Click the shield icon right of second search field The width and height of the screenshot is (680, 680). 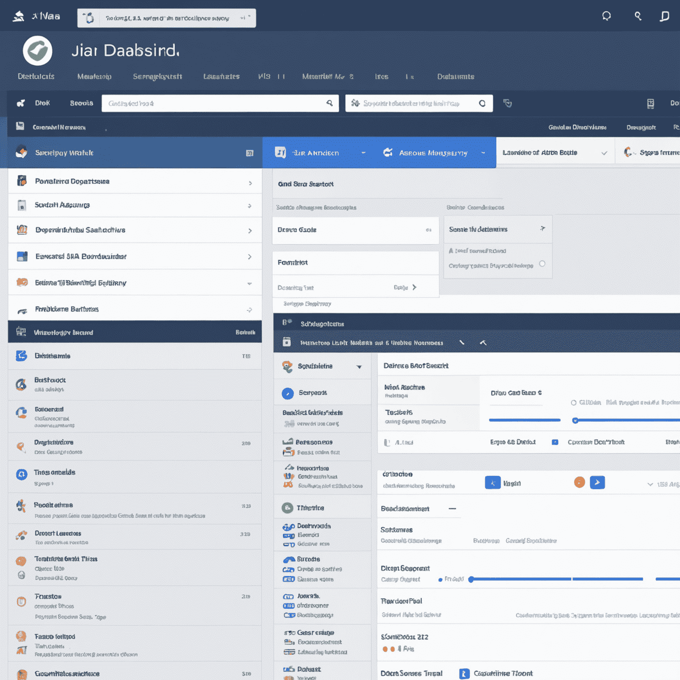(508, 103)
